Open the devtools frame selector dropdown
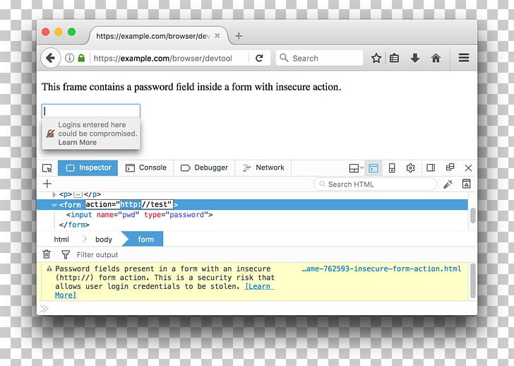 (x=357, y=168)
